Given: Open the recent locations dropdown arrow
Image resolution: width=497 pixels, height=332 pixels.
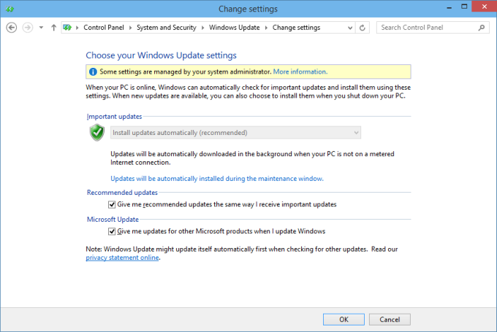Looking at the screenshot, I should (41, 28).
